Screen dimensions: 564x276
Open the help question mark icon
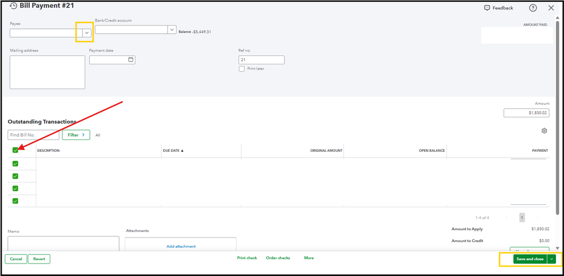533,8
